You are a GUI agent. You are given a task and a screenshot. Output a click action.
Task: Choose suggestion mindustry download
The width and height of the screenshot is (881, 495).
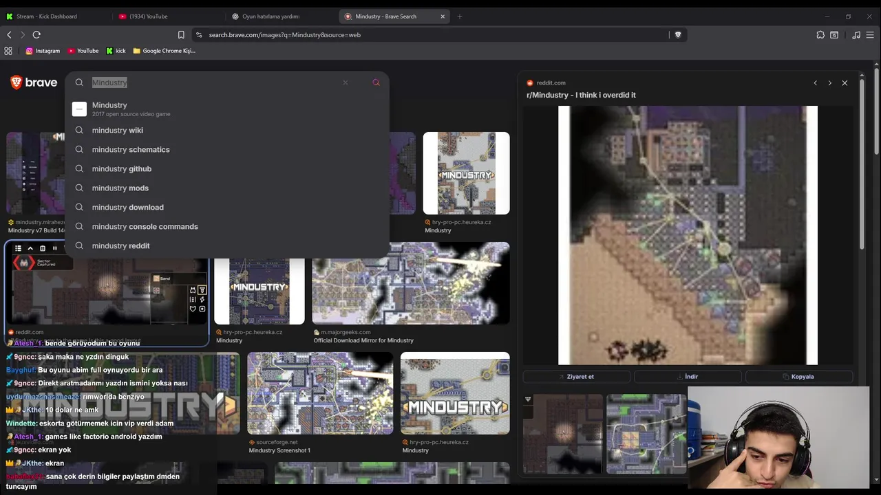[x=227, y=207]
